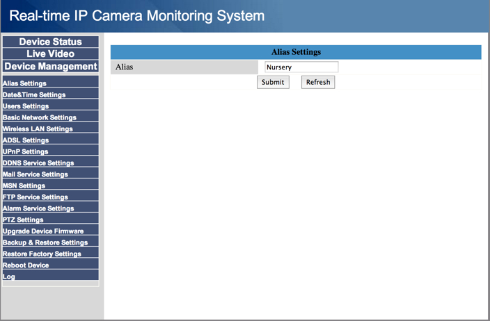The height and width of the screenshot is (321, 490).
Task: Open the Live Video section
Action: 50,53
